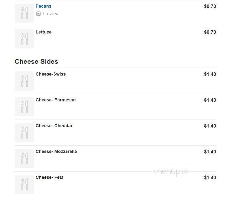Screen dimensions: 228x198
Task: Select the Cheese- Cheddar item name
Action: point(54,126)
